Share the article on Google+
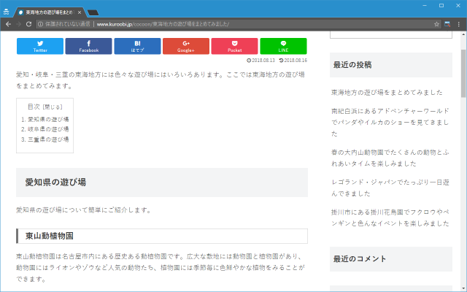Viewport: 467px width, 292px height. coord(186,46)
